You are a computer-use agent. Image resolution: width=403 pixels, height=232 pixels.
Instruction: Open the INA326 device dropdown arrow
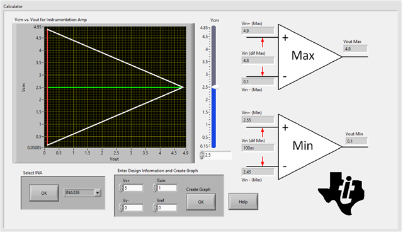coord(98,193)
